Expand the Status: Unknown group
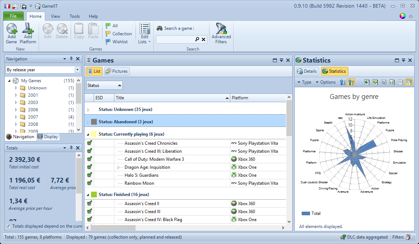 point(88,109)
